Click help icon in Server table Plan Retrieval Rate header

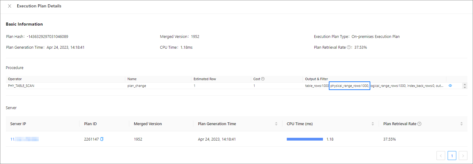419,124
